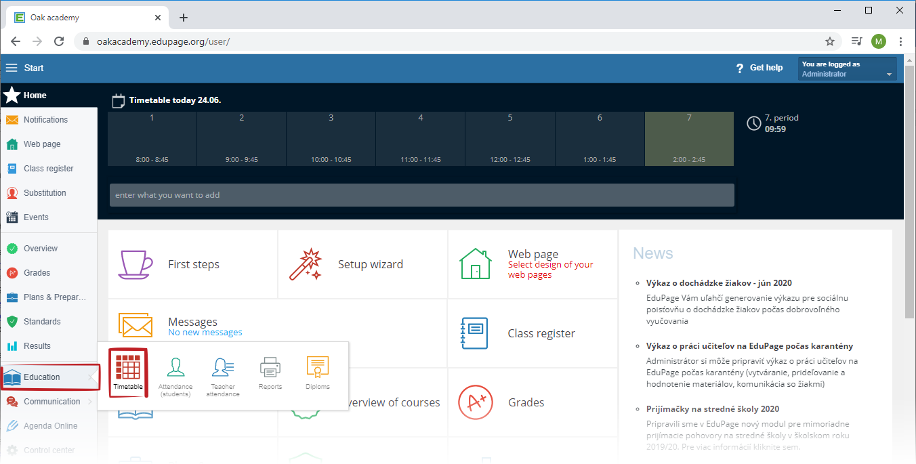916x464 pixels.
Task: Click the clock icon beside 7. period
Action: [x=753, y=123]
